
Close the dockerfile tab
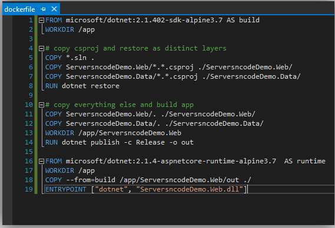tap(54, 9)
